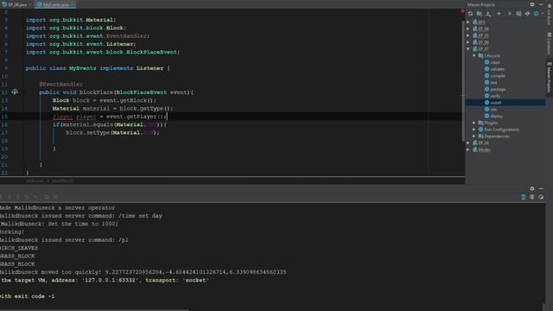The width and height of the screenshot is (553, 311).
Task: Click the EP_07 Maven module icon
Action: point(475,48)
